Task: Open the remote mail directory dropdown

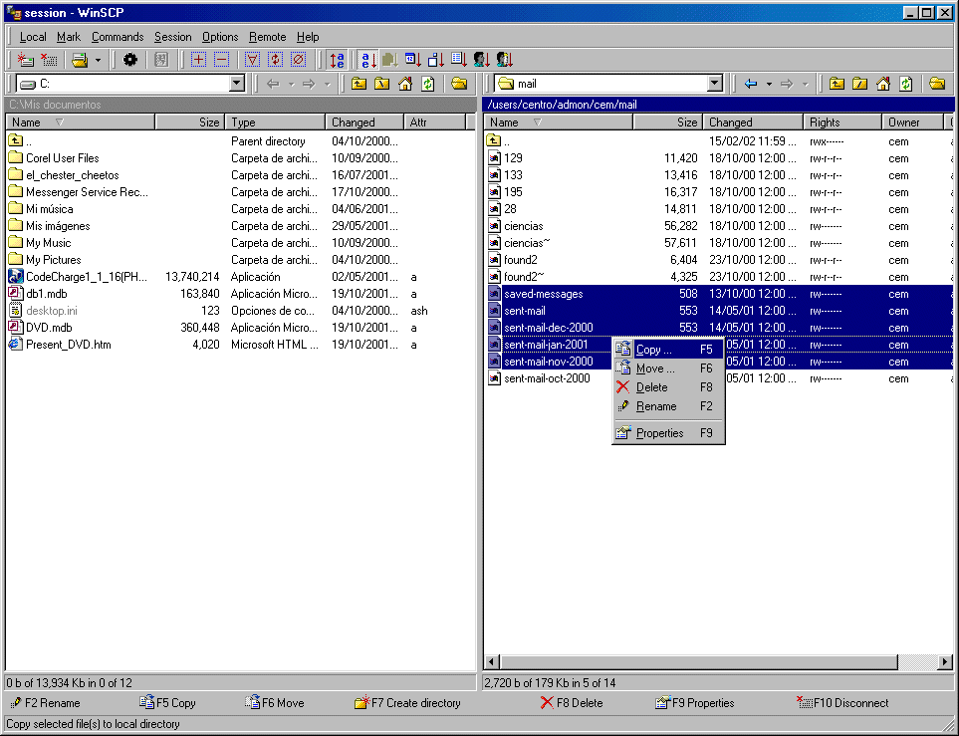Action: [x=715, y=84]
